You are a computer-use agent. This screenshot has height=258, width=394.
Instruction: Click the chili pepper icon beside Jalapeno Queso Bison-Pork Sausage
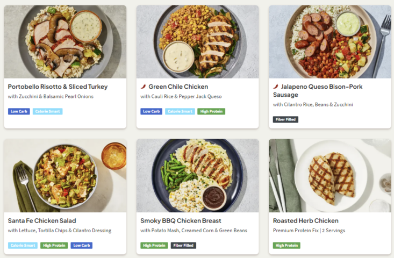276,87
